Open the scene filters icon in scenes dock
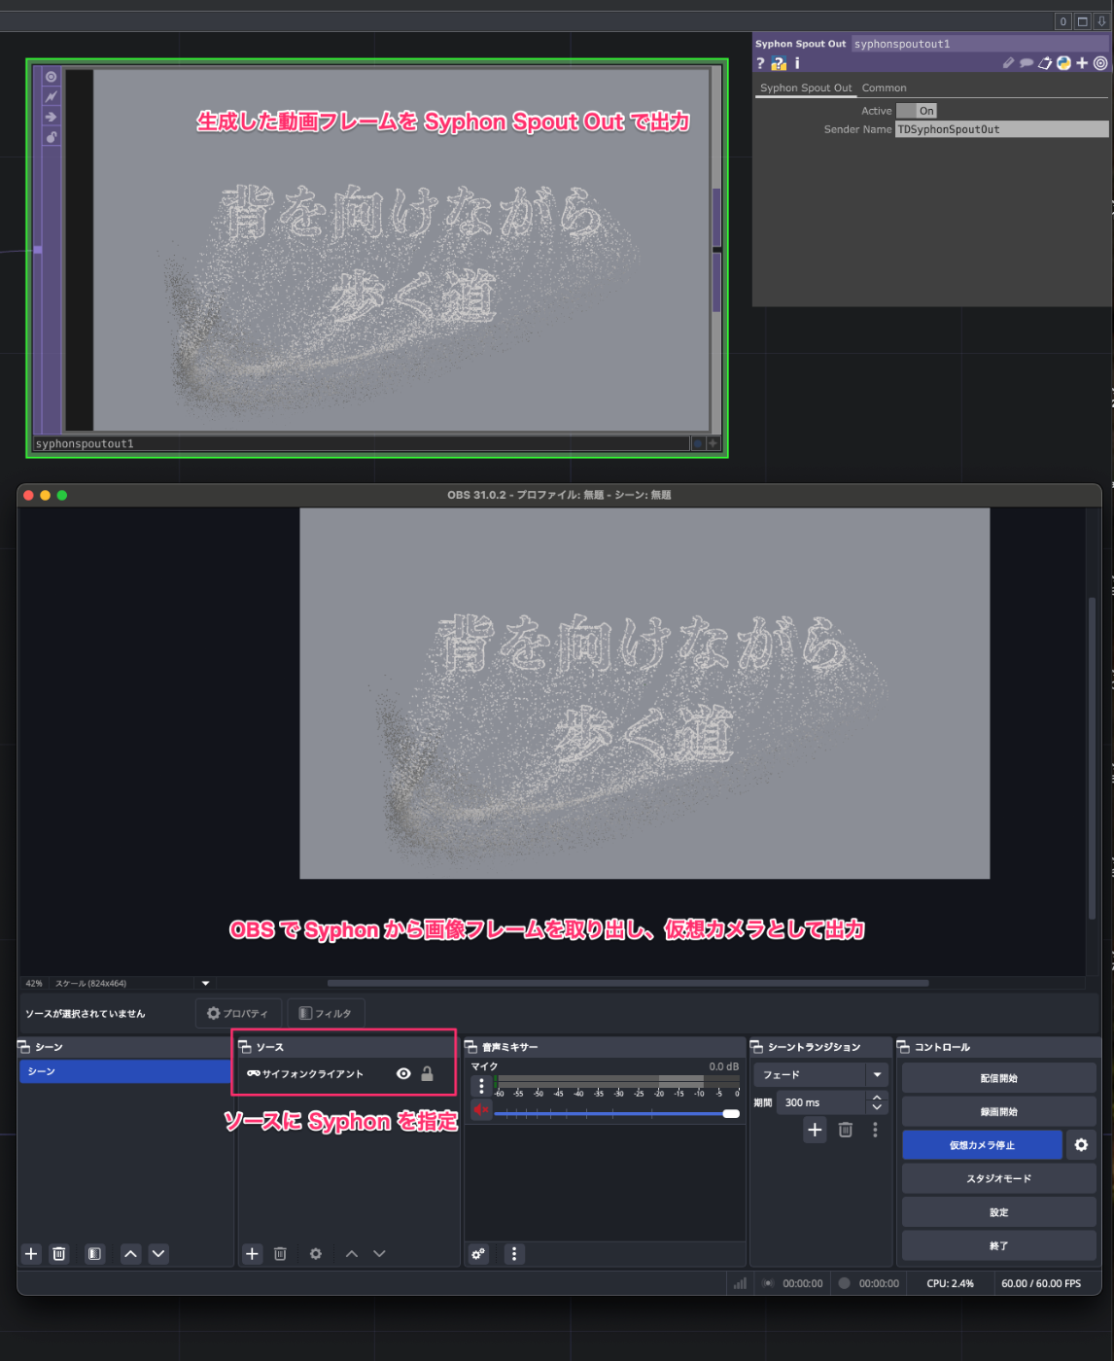The width and height of the screenshot is (1114, 1361). point(94,1253)
